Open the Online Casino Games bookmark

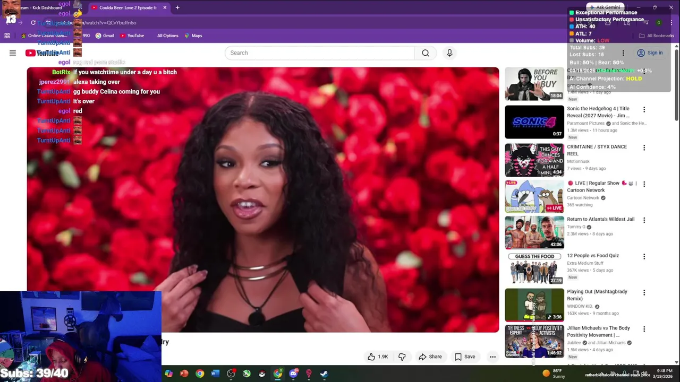44,36
